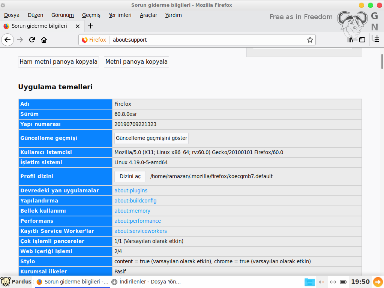Toggle the sidebar view icon
This screenshot has height=288, width=384.
pyautogui.click(x=362, y=40)
